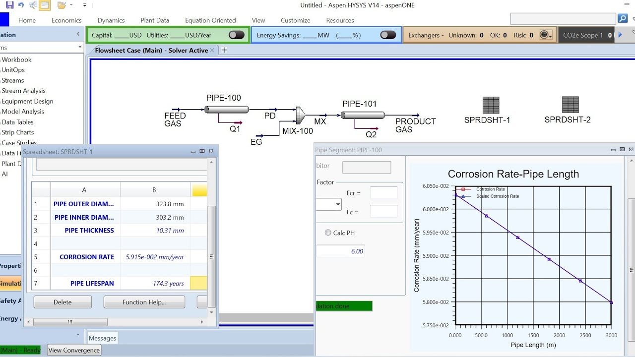Add a new tab with the plus button

pyautogui.click(x=224, y=50)
